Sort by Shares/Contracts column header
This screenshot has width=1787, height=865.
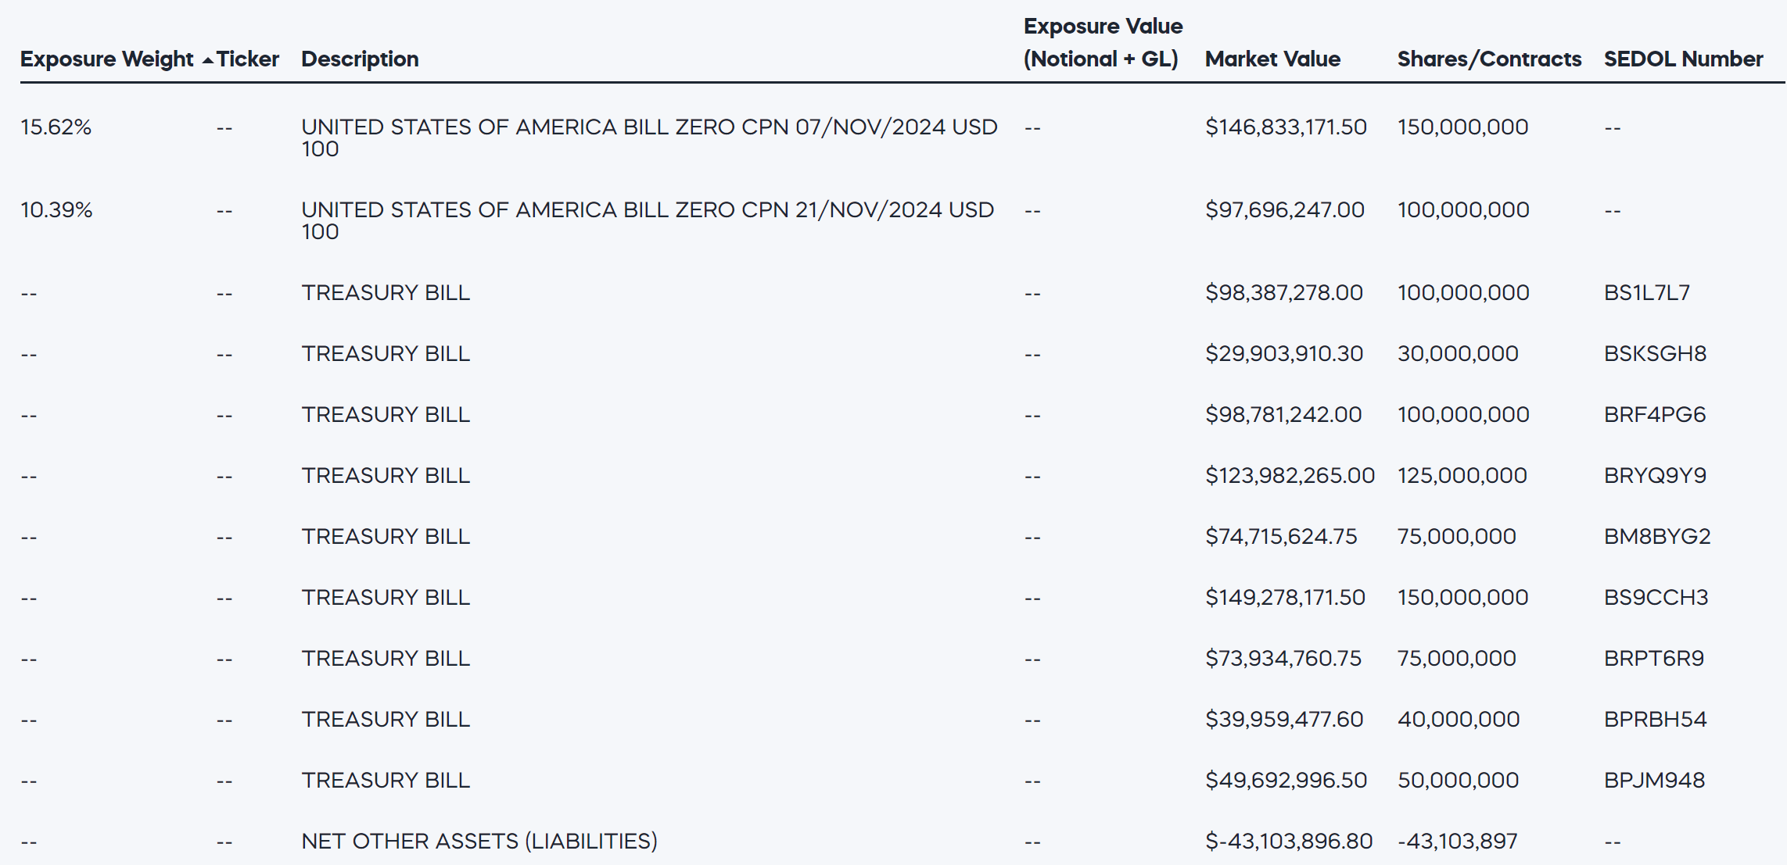1489,59
